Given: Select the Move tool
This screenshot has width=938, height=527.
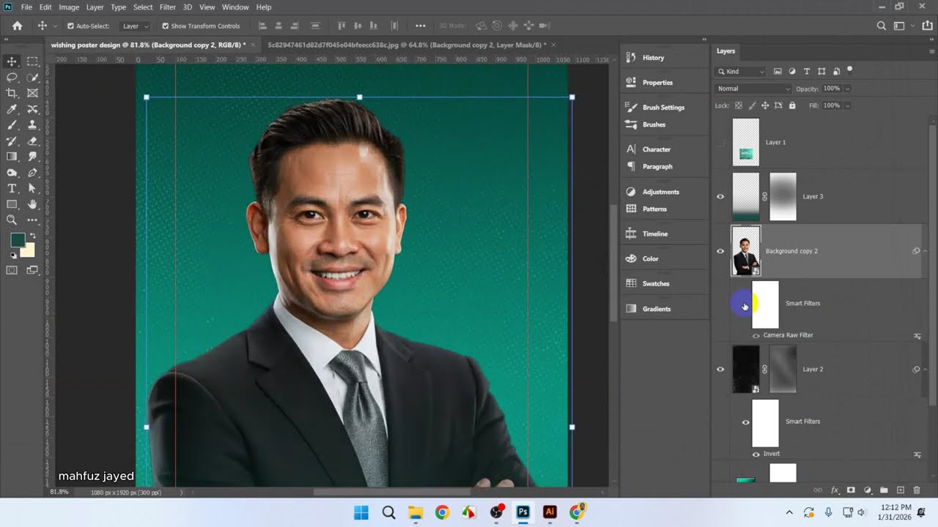Looking at the screenshot, I should [x=12, y=61].
